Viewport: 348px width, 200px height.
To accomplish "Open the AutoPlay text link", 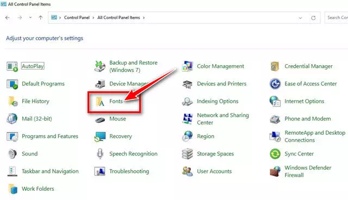I will point(33,66).
